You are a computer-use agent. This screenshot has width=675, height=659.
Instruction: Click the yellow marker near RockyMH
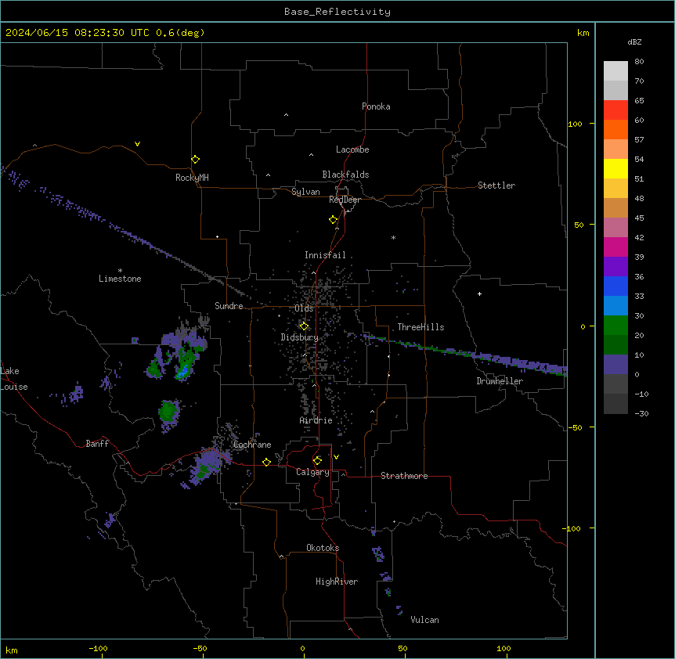click(x=196, y=160)
